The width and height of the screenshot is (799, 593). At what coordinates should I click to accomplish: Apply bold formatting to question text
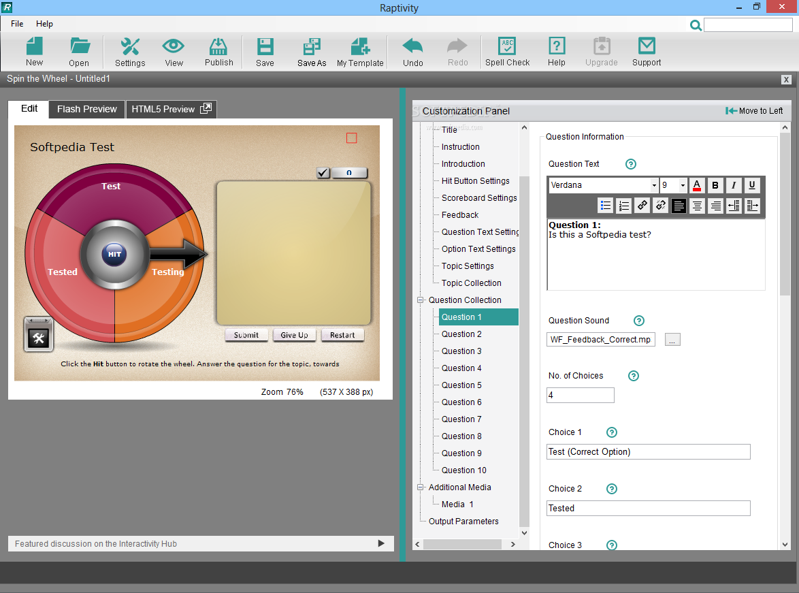pos(715,185)
